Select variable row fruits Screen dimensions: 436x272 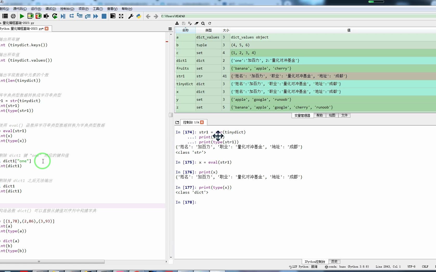(306, 68)
